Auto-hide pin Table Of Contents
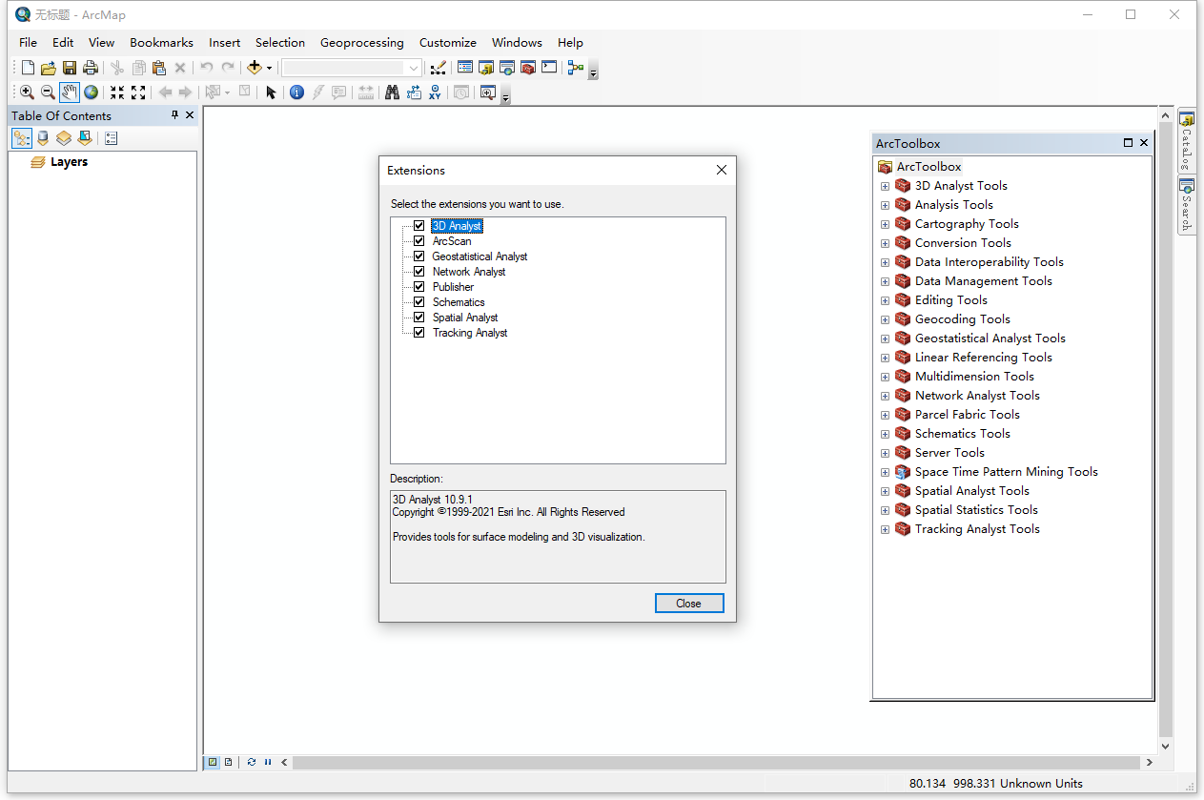Screen dimensions: 1204x800 (174, 115)
